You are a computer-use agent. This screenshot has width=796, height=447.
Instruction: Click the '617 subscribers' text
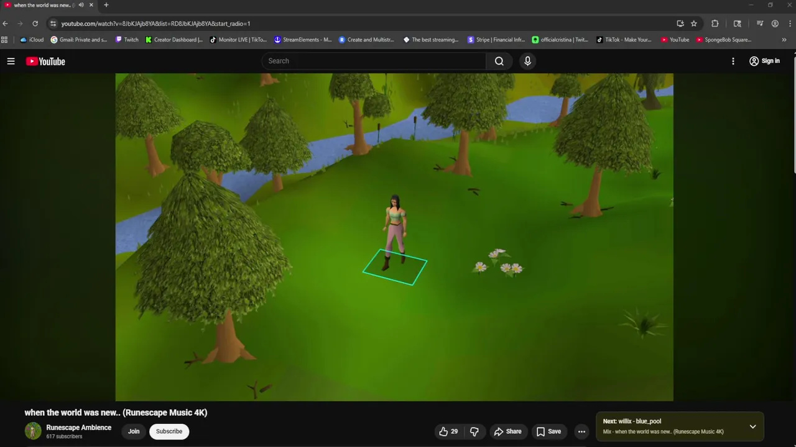(64, 436)
